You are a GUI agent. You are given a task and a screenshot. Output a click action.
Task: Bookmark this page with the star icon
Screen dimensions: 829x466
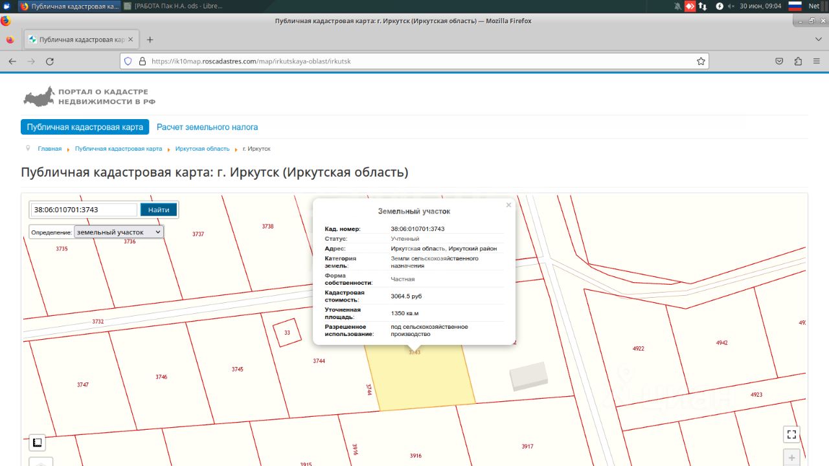701,61
